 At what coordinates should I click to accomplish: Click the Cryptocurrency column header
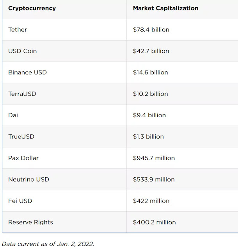(x=32, y=8)
